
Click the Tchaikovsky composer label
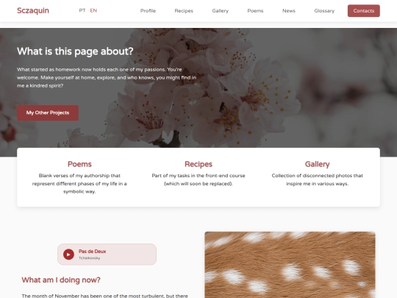90,258
